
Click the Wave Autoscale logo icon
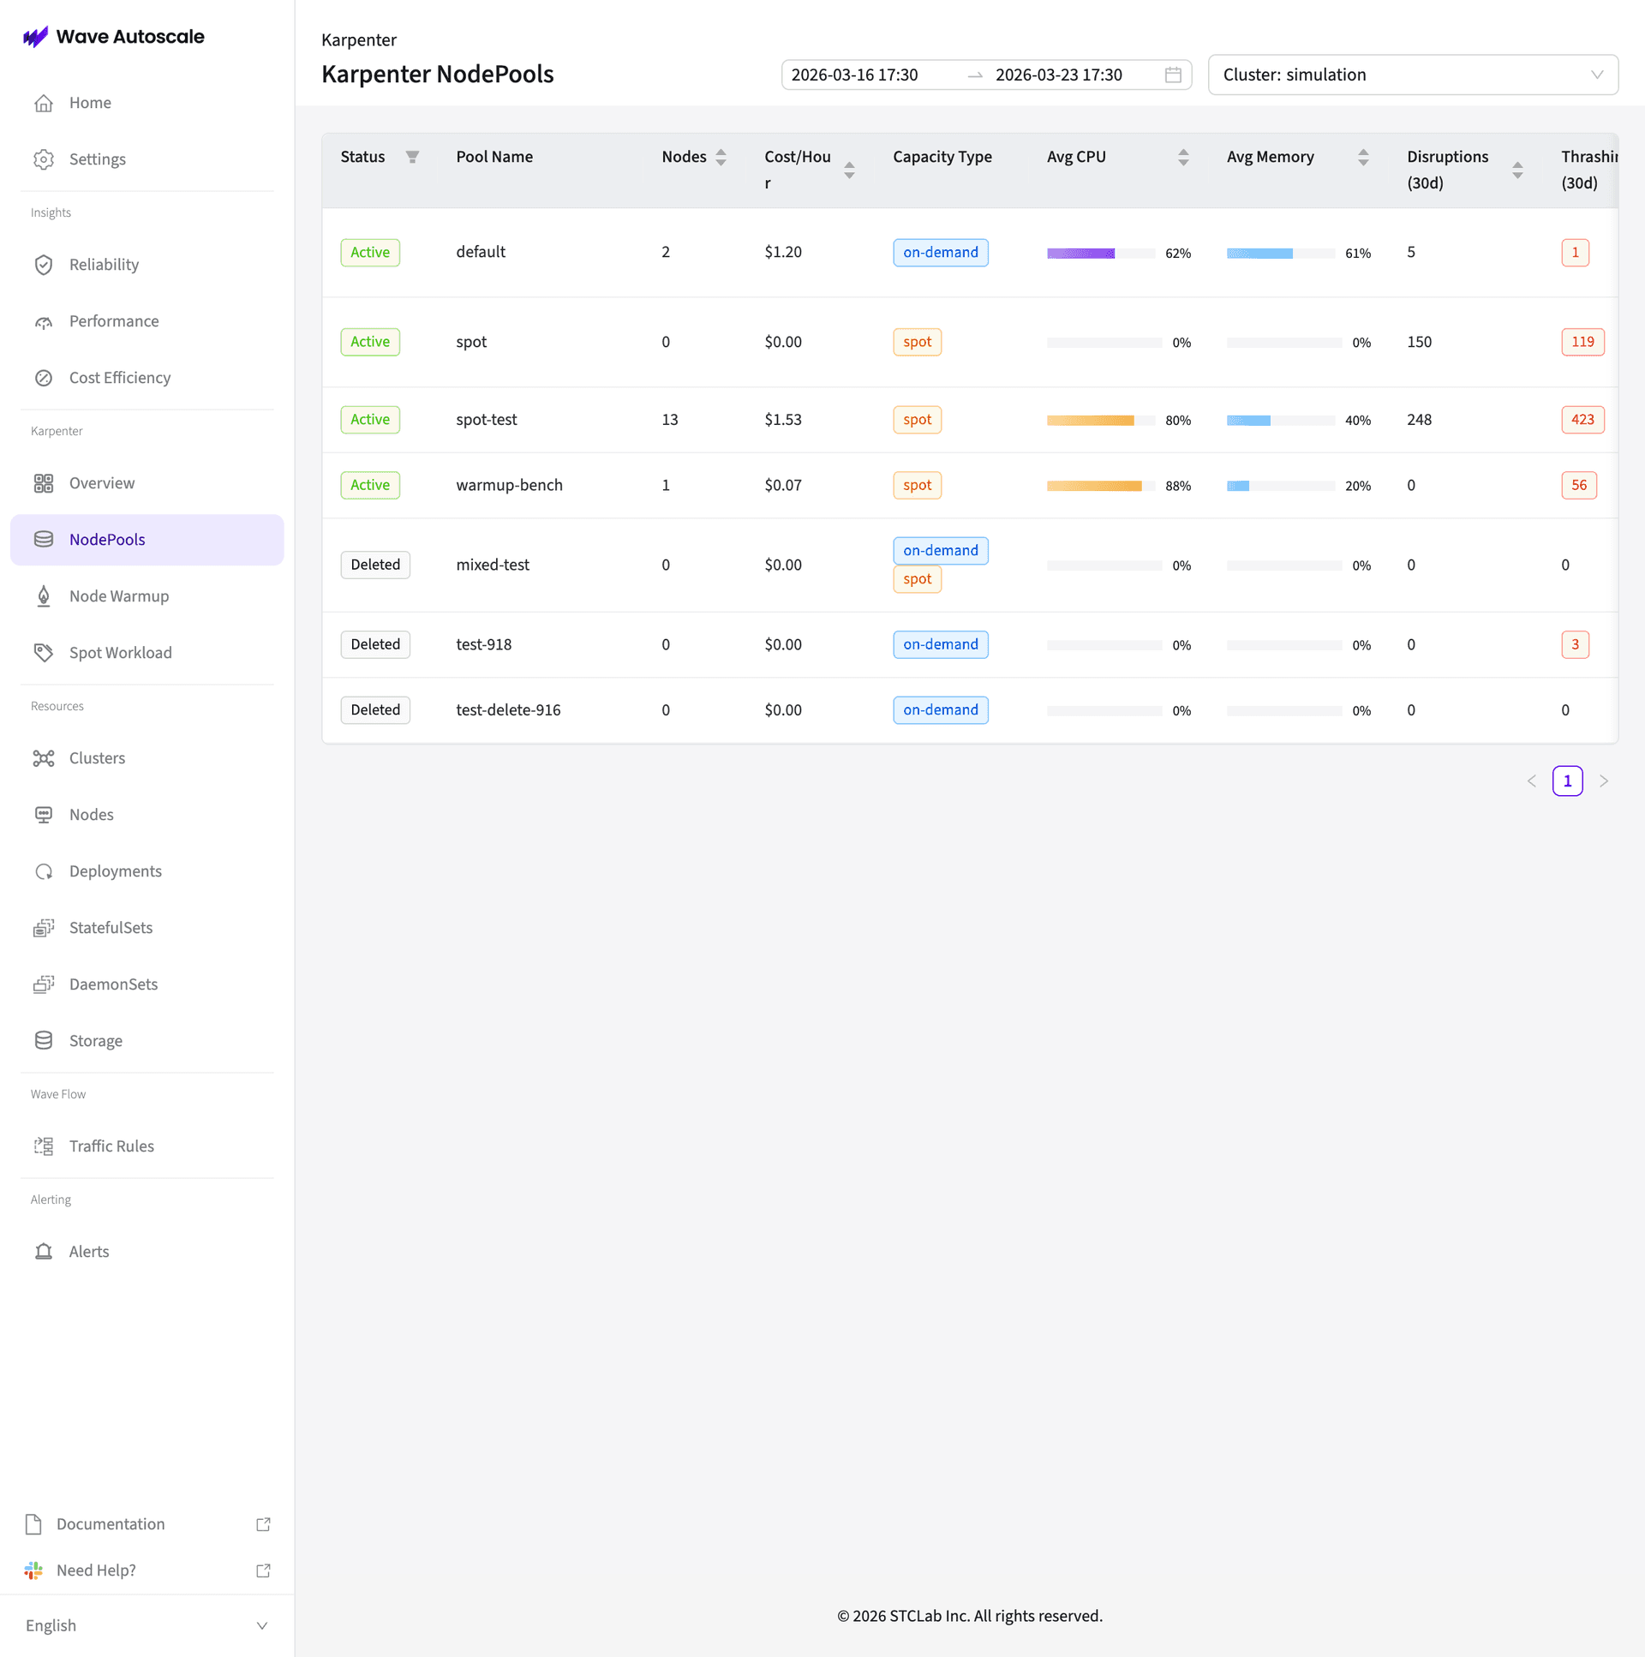[x=35, y=37]
